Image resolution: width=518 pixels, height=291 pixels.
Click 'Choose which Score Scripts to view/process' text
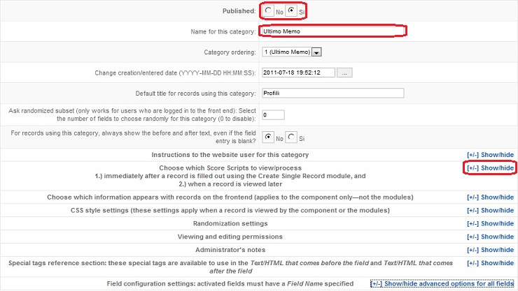point(230,168)
